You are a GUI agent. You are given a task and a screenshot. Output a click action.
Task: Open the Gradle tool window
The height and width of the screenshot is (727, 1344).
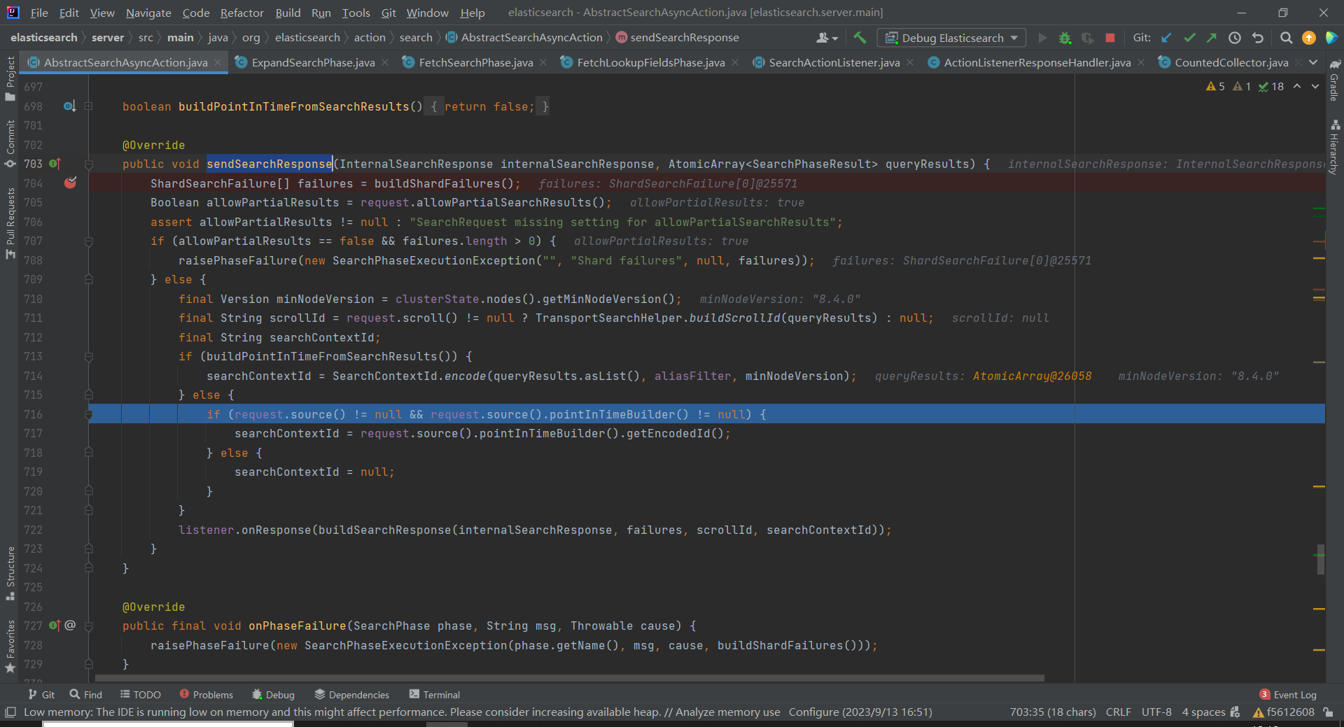click(x=1335, y=80)
